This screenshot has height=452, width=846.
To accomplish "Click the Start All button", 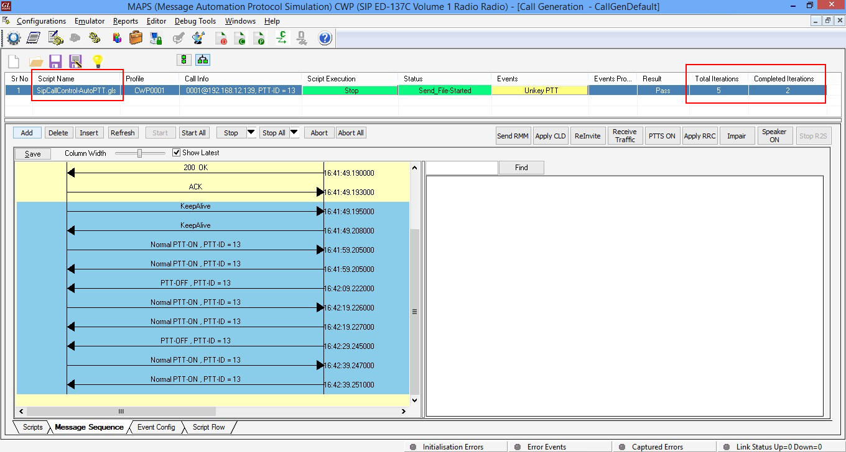I will click(193, 133).
